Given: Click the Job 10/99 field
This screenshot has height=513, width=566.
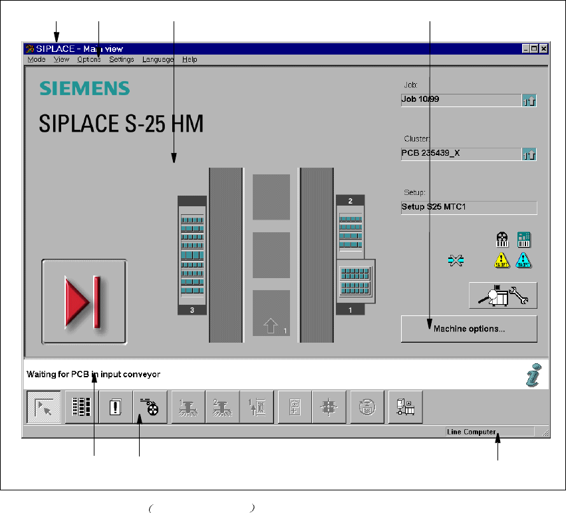Looking at the screenshot, I should pyautogui.click(x=462, y=100).
